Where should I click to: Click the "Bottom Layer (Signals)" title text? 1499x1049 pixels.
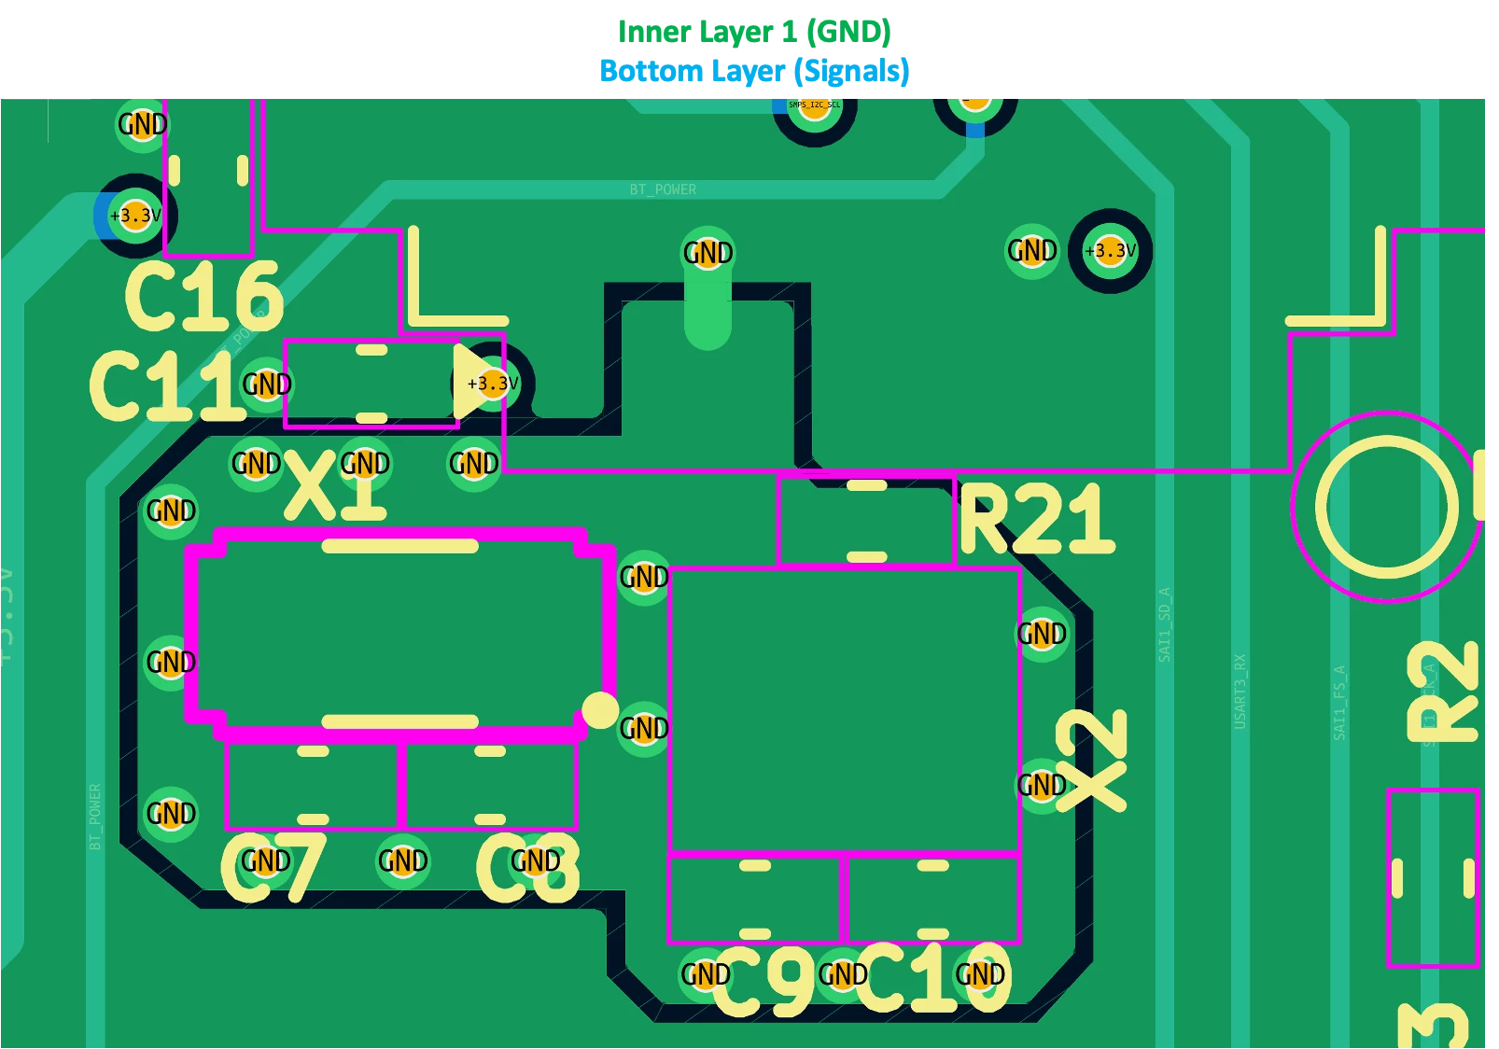(x=754, y=71)
